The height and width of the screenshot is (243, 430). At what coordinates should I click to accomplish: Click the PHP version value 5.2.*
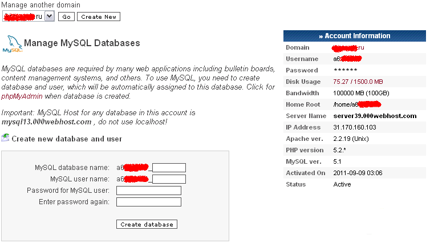click(339, 150)
